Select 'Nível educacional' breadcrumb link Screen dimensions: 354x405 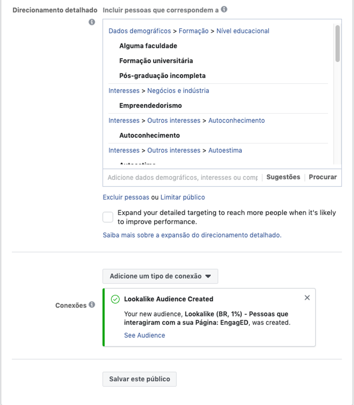(x=243, y=31)
